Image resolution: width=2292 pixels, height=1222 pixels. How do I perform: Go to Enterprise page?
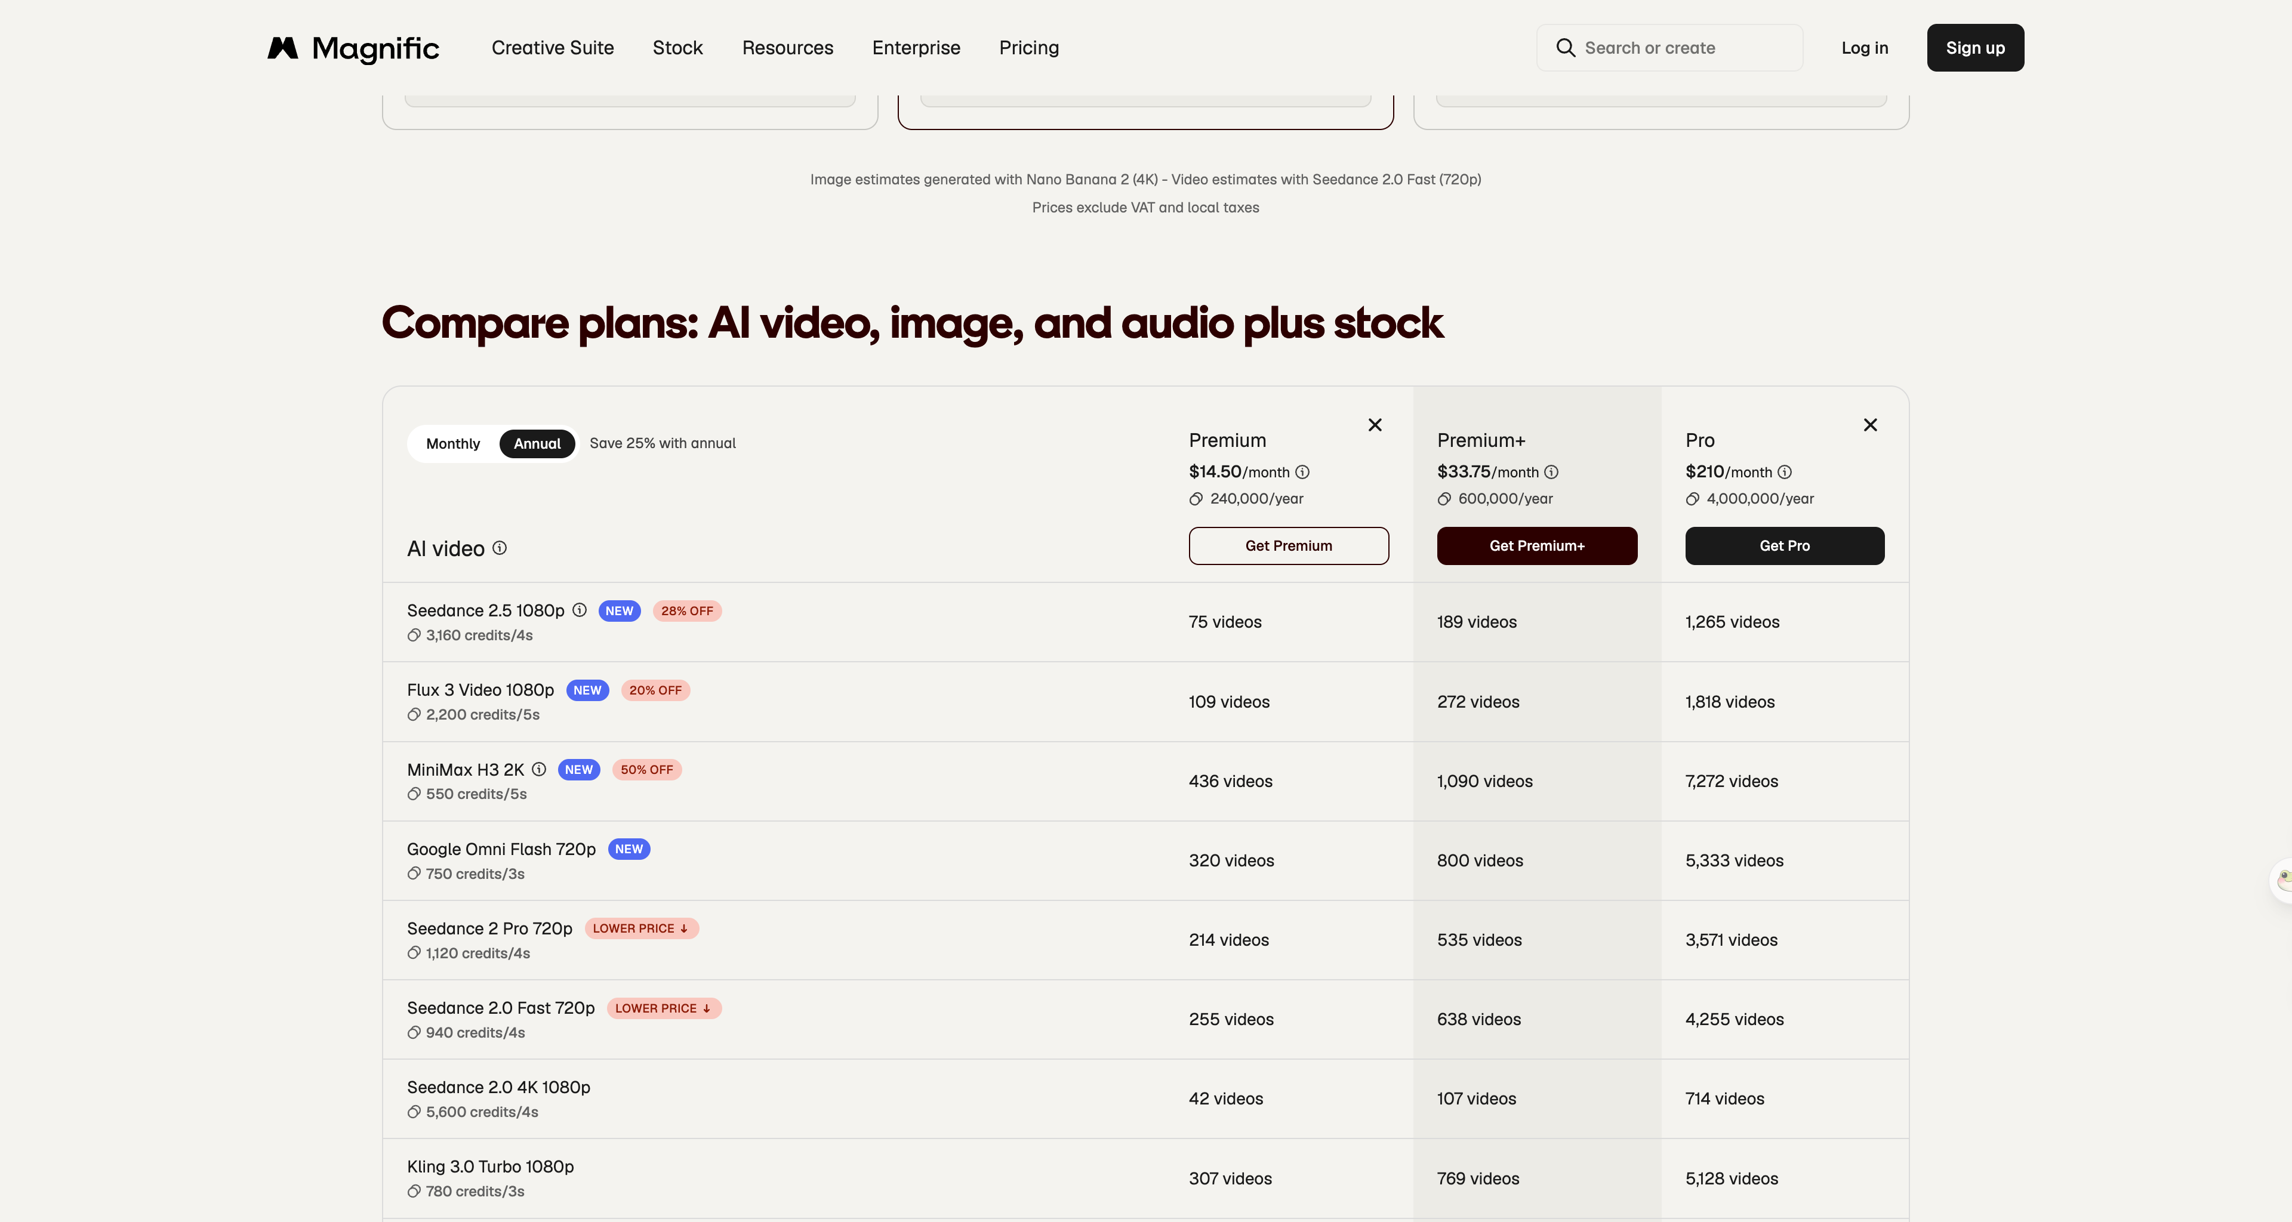click(x=916, y=48)
